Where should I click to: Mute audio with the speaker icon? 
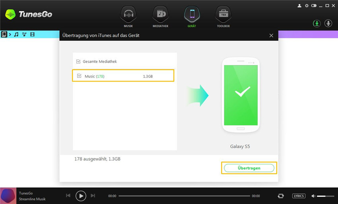[313, 196]
